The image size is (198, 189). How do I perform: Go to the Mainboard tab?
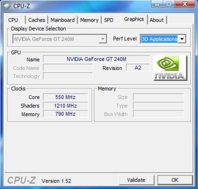pyautogui.click(x=63, y=20)
